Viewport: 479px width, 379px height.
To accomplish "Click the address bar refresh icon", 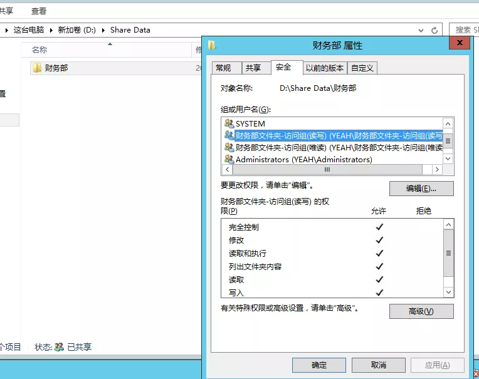I will (434, 30).
